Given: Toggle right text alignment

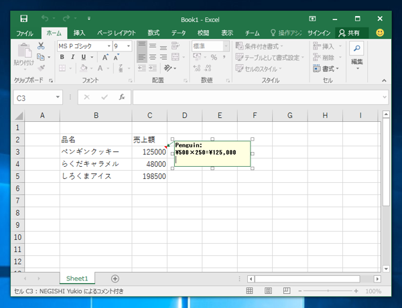Looking at the screenshot, I should click(163, 57).
